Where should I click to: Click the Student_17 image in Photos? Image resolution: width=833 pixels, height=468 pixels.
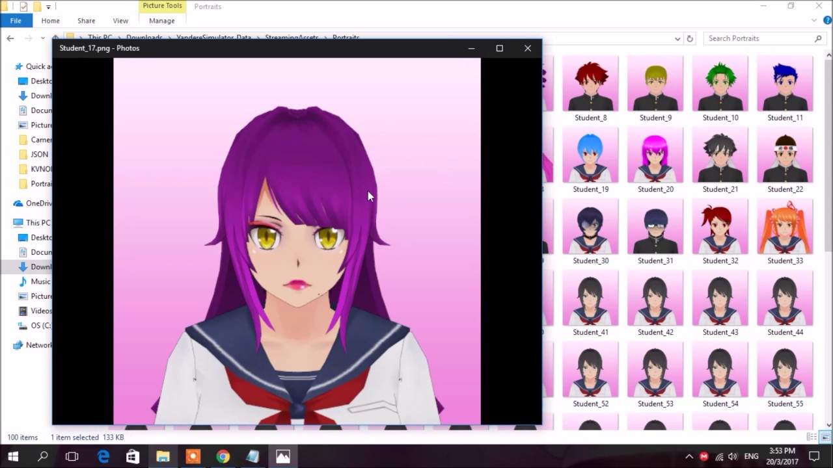pyautogui.click(x=297, y=241)
